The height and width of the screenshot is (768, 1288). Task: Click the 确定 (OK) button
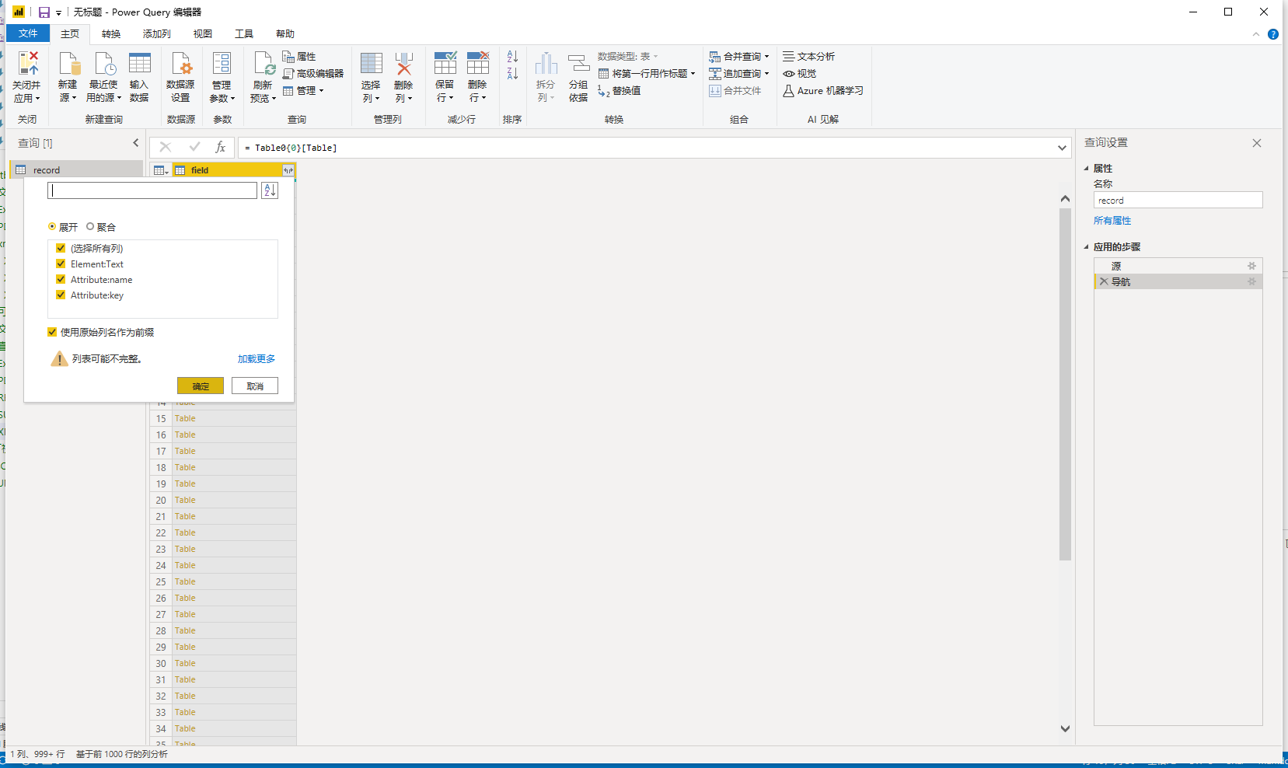pos(201,386)
